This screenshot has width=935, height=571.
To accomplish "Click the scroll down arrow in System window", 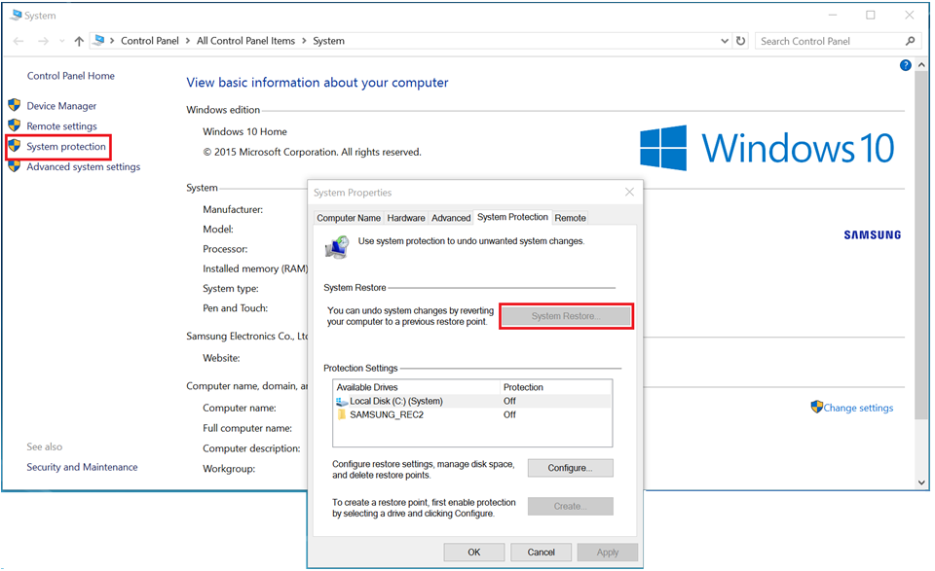I will pyautogui.click(x=921, y=482).
